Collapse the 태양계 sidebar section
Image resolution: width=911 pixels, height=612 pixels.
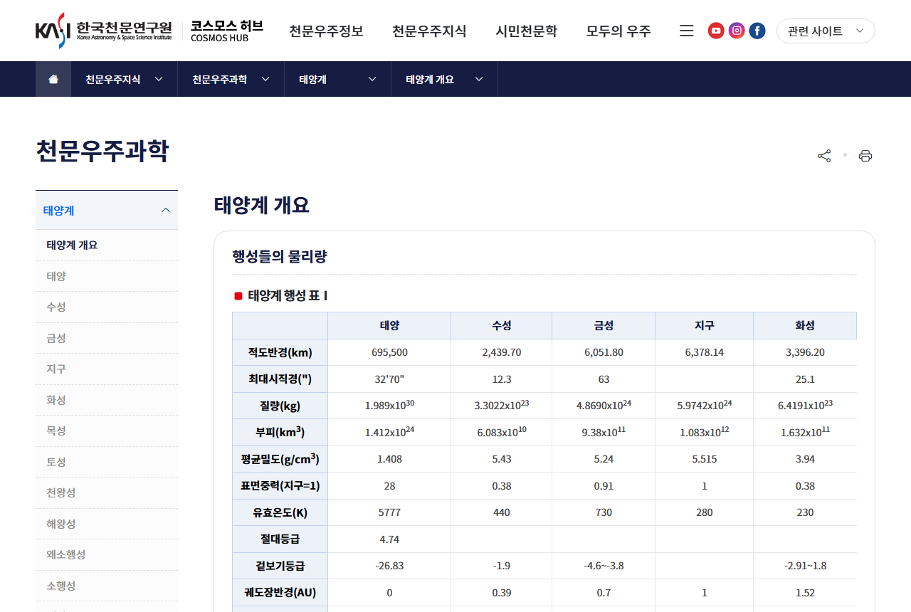point(107,210)
